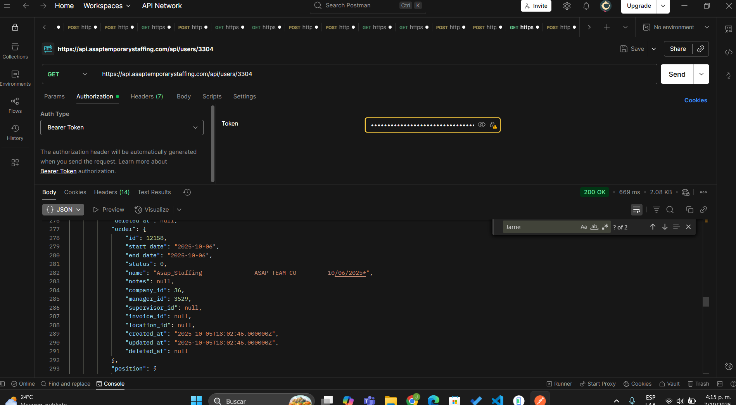The height and width of the screenshot is (405, 736).
Task: Open the History sidebar panel
Action: [15, 132]
